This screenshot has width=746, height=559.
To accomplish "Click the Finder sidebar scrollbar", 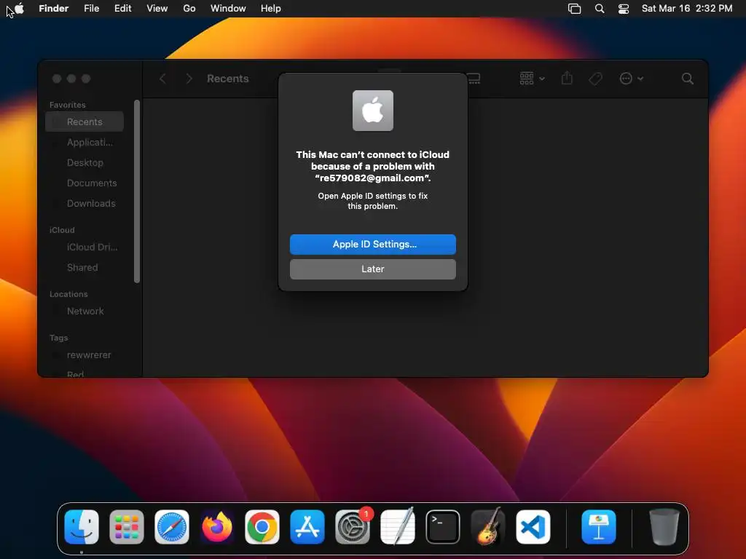I will point(137,191).
